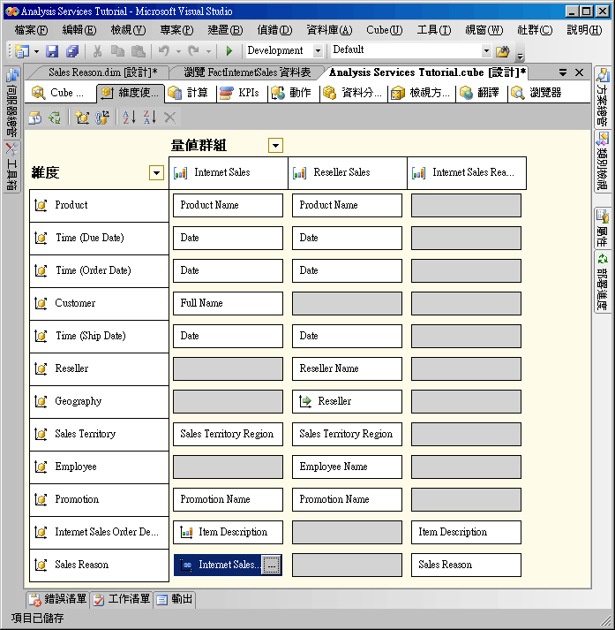
Task: Open the 錯誤清單 panel tab
Action: [x=58, y=599]
